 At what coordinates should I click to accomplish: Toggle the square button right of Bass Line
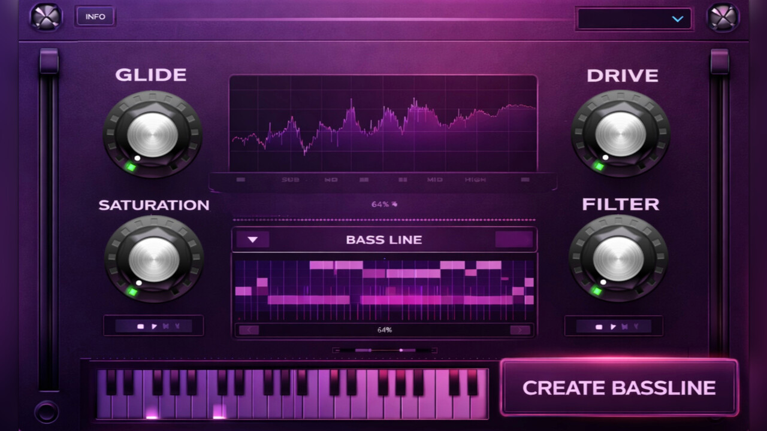514,239
